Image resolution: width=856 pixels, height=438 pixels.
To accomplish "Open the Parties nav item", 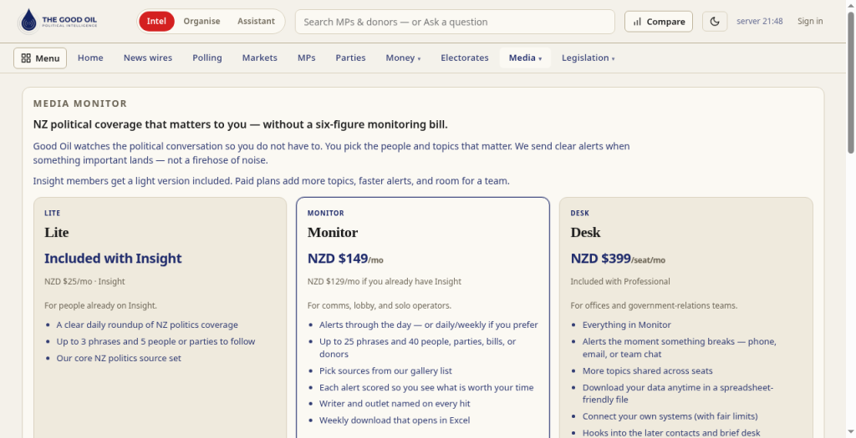I will (350, 58).
